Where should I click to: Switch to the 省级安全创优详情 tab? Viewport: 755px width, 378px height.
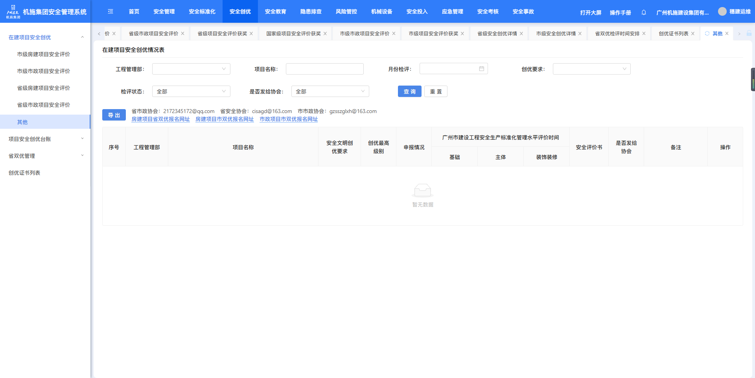[x=497, y=34]
